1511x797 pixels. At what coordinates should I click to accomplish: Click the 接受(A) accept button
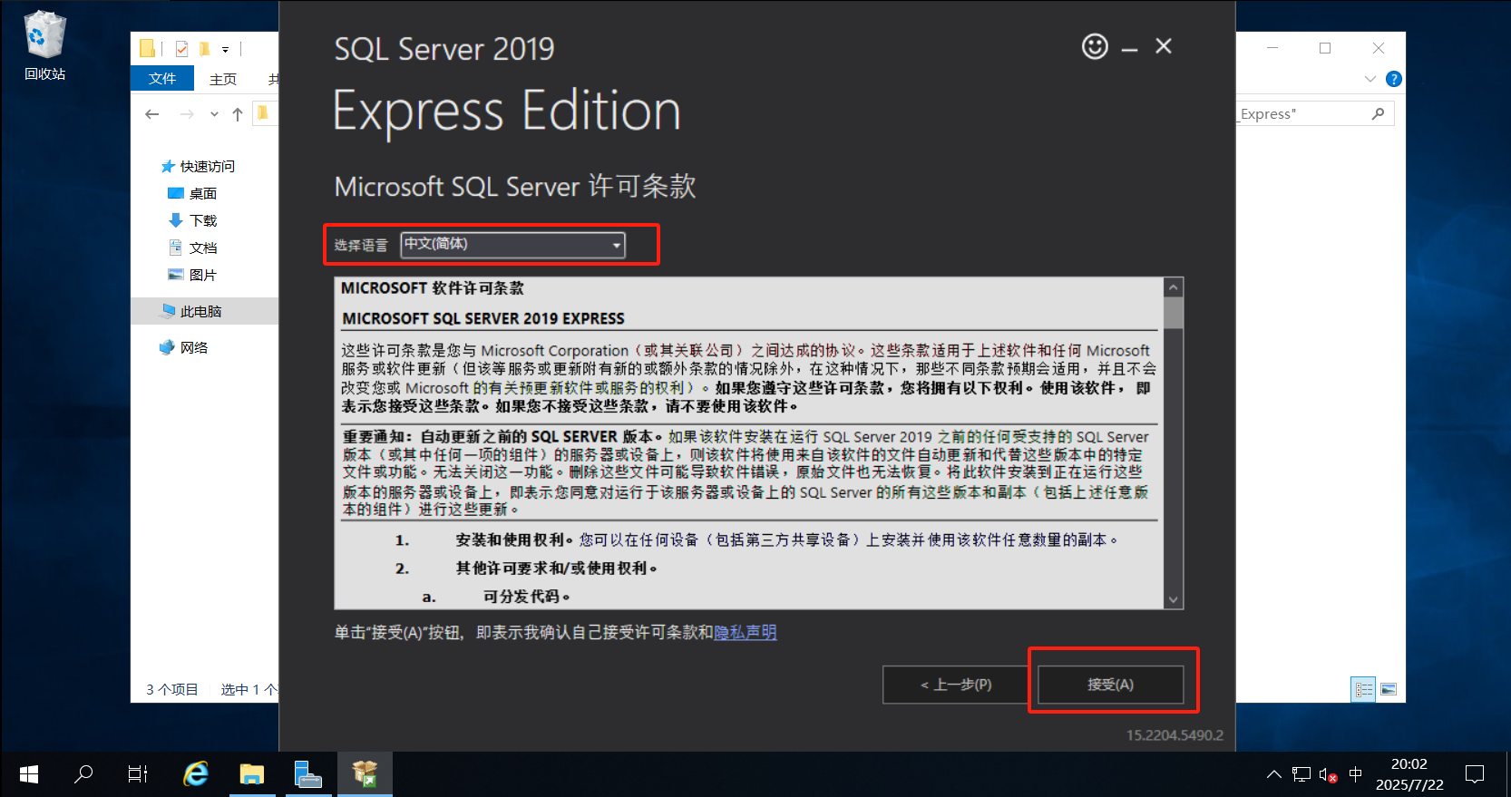pos(1110,685)
